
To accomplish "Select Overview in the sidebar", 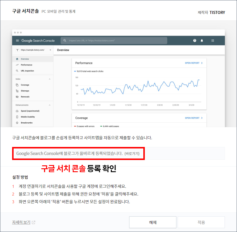I will (33, 59).
